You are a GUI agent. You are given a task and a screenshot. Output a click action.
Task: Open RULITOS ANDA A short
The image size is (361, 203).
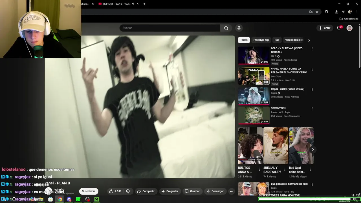click(x=250, y=146)
